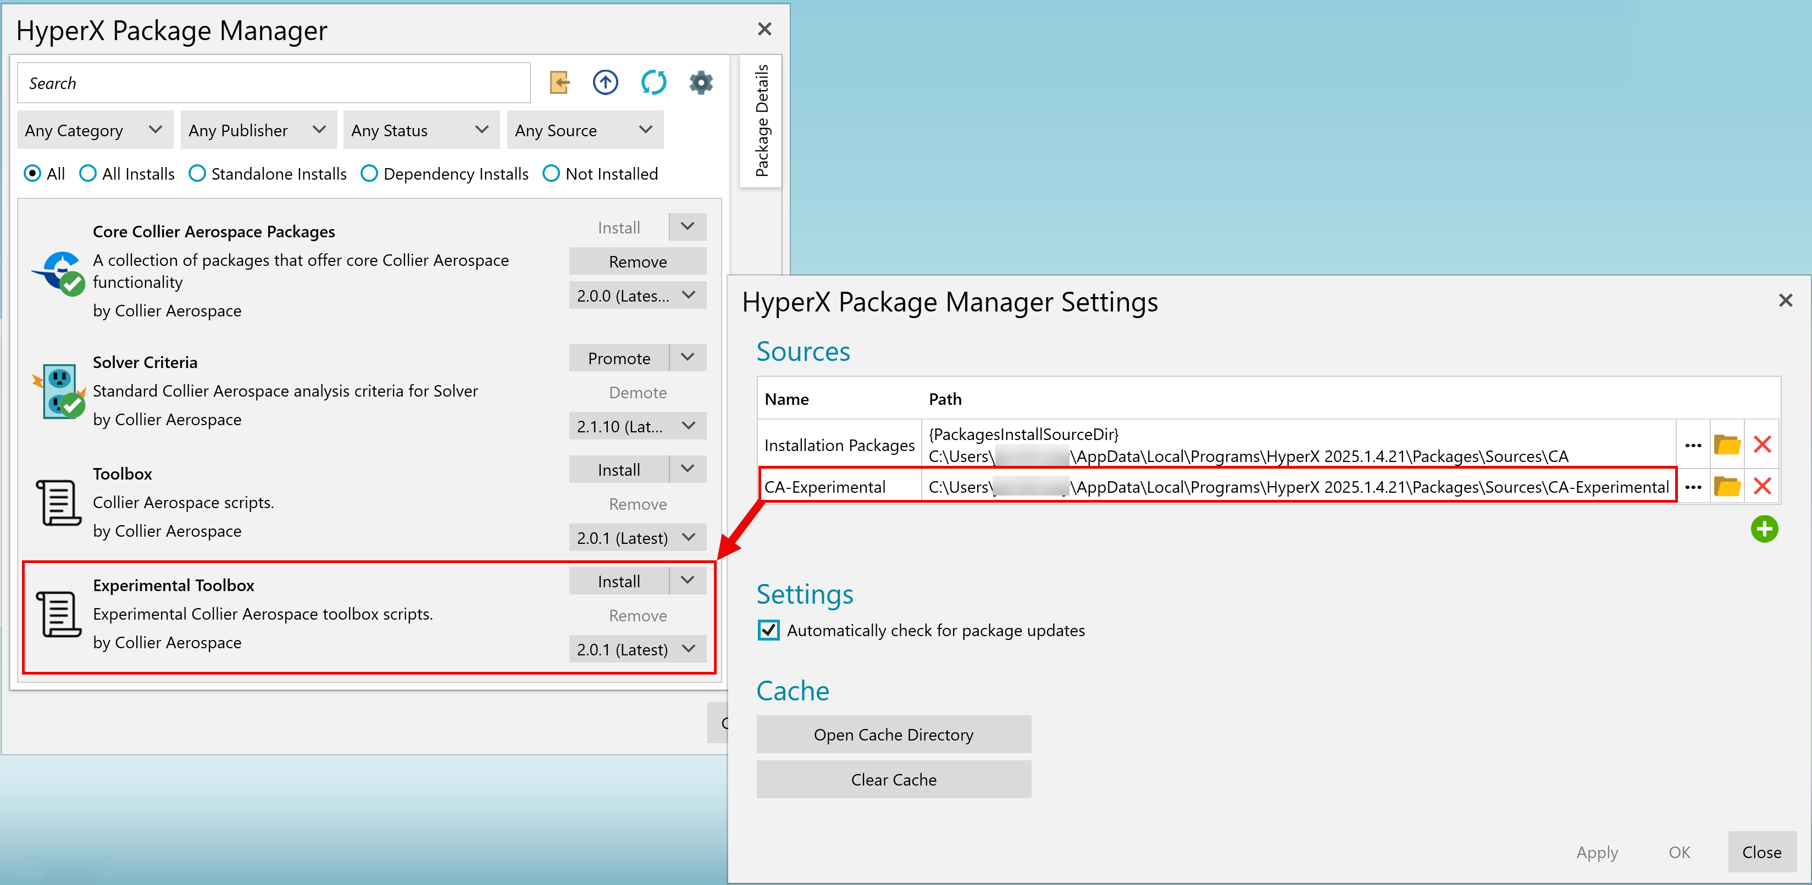This screenshot has width=1812, height=885.
Task: Add a new source with green plus
Action: coord(1764,530)
